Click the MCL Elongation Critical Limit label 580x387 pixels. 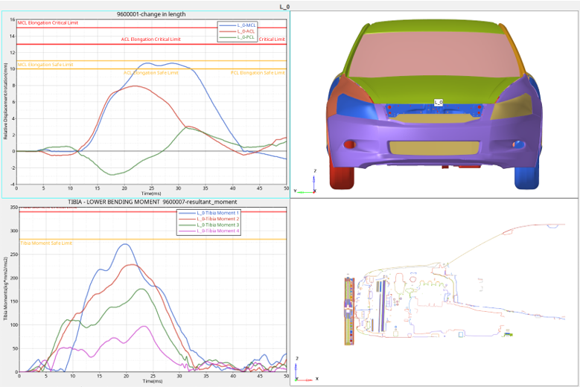tap(48, 23)
